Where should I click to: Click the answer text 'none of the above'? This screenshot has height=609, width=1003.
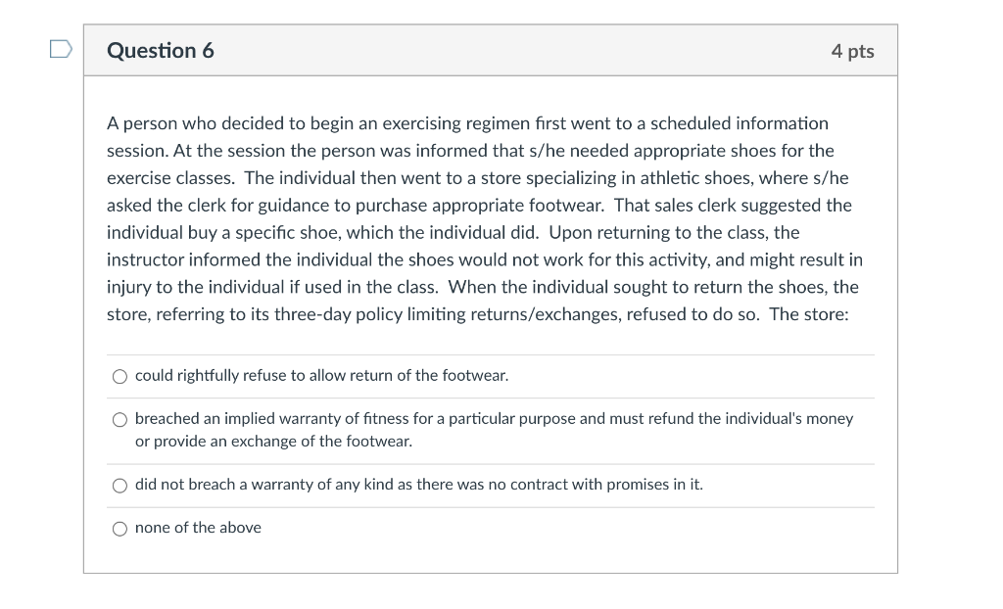click(x=197, y=528)
